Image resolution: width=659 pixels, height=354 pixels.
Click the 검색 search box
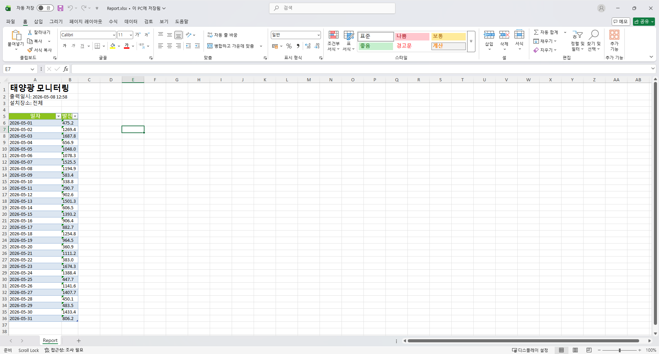332,8
